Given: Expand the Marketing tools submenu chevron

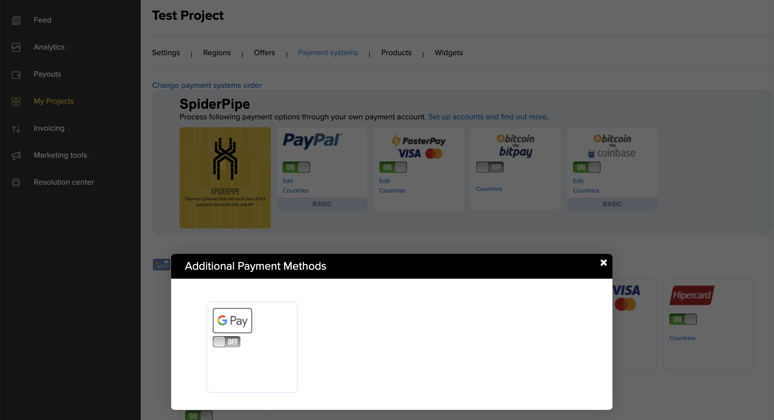Looking at the screenshot, I should point(91,156).
